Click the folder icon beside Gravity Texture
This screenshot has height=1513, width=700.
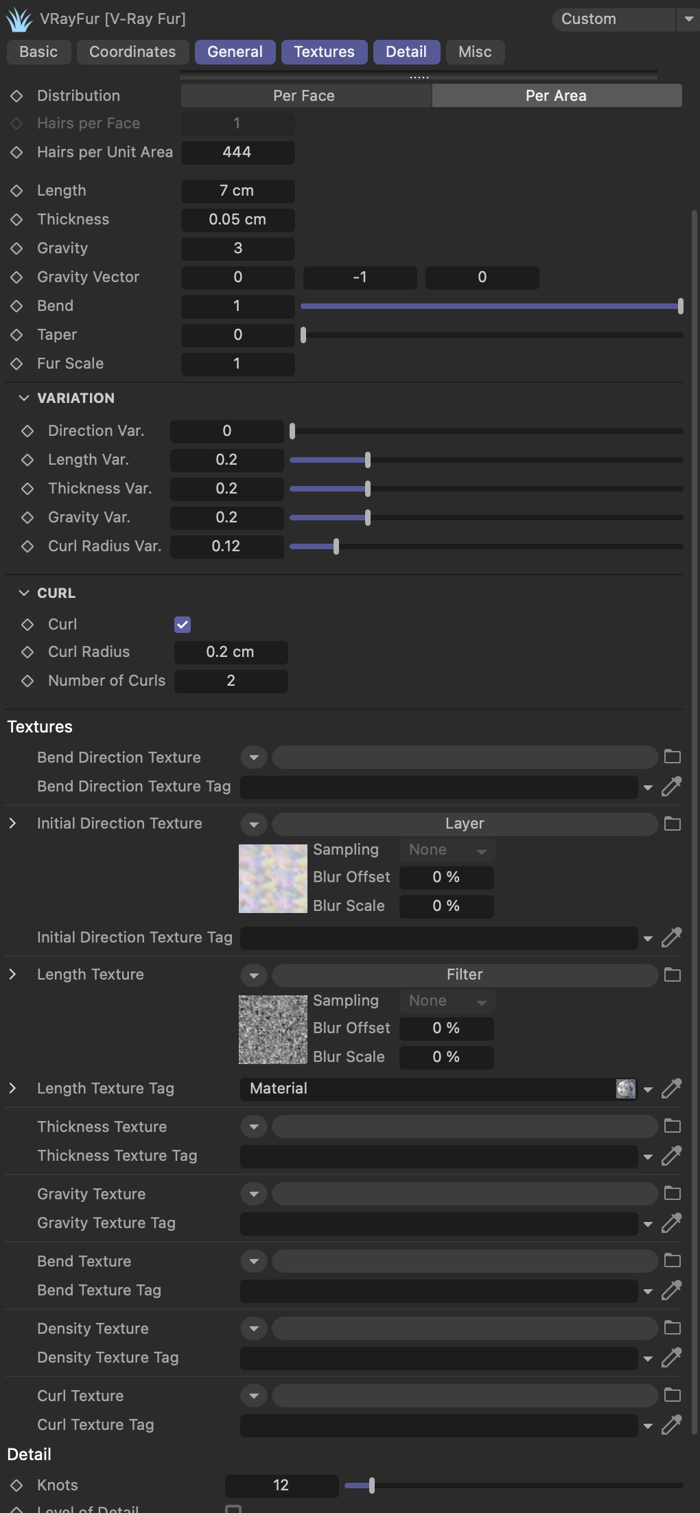(673, 1193)
